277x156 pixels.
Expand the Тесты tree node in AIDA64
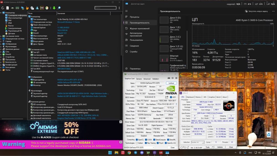point(1,70)
